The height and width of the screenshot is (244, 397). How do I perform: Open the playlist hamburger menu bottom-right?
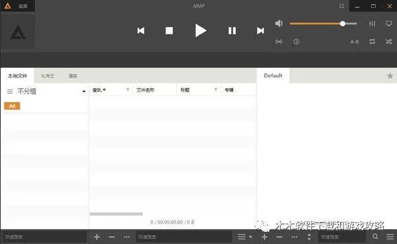pyautogui.click(x=390, y=237)
